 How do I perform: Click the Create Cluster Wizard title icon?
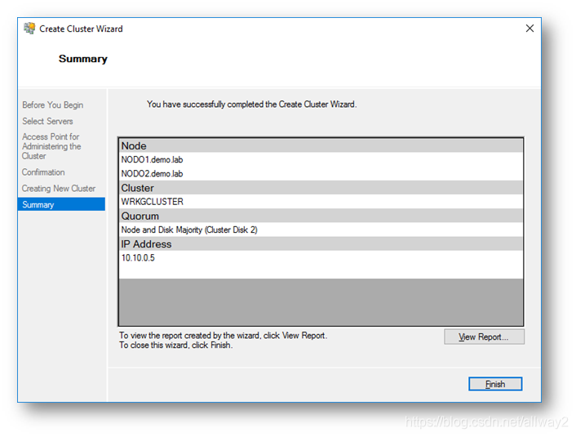pyautogui.click(x=29, y=29)
